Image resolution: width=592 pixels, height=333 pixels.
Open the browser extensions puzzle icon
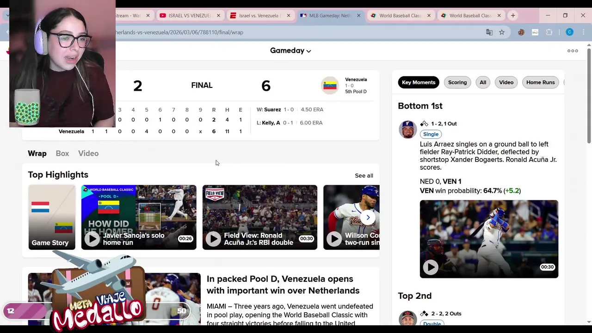pyautogui.click(x=549, y=32)
